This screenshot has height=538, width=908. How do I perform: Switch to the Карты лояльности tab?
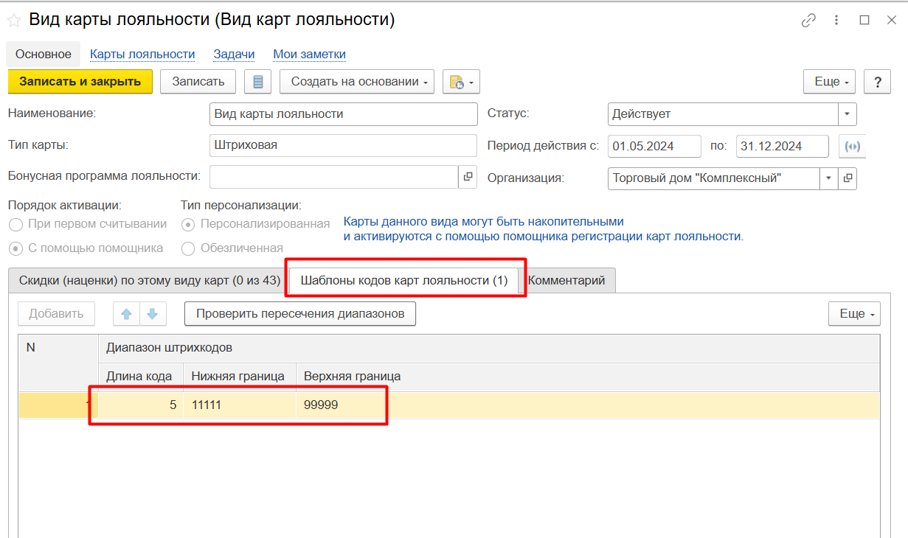pyautogui.click(x=142, y=54)
